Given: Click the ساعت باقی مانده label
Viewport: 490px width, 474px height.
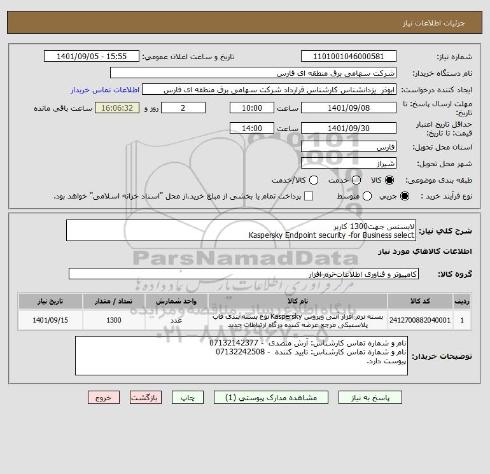Looking at the screenshot, I should [63, 108].
